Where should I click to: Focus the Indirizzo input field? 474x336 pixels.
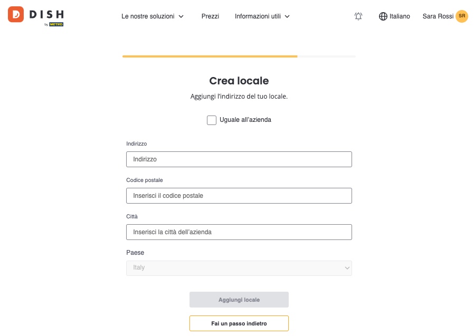pyautogui.click(x=239, y=159)
